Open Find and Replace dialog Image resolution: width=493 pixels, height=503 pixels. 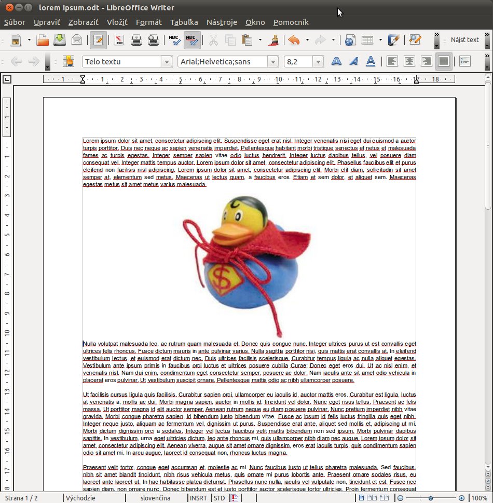pyautogui.click(x=415, y=40)
